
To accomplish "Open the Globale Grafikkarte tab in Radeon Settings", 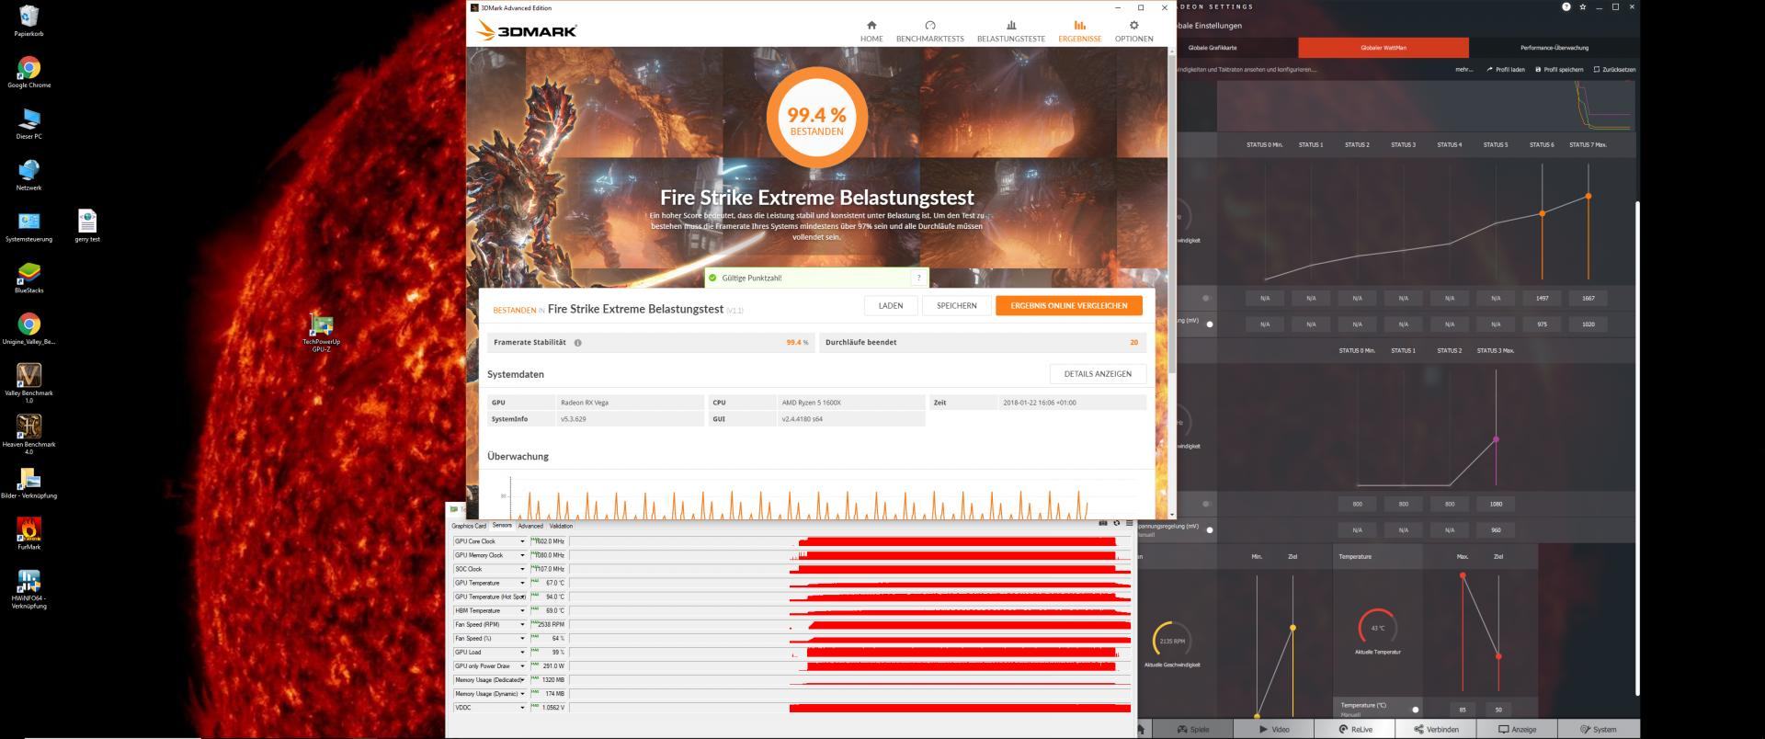I will [x=1213, y=48].
